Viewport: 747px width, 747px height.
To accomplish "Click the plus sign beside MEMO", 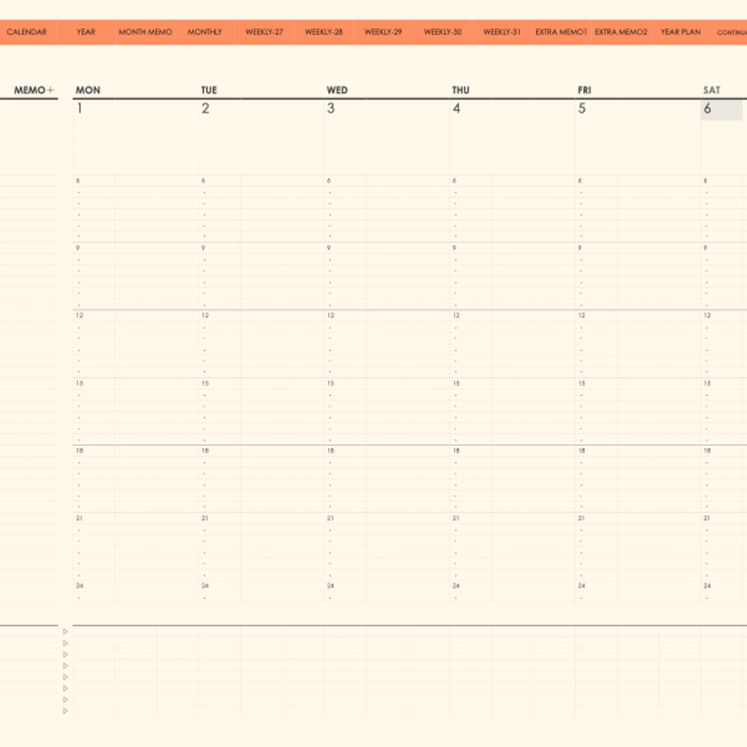I will click(50, 90).
